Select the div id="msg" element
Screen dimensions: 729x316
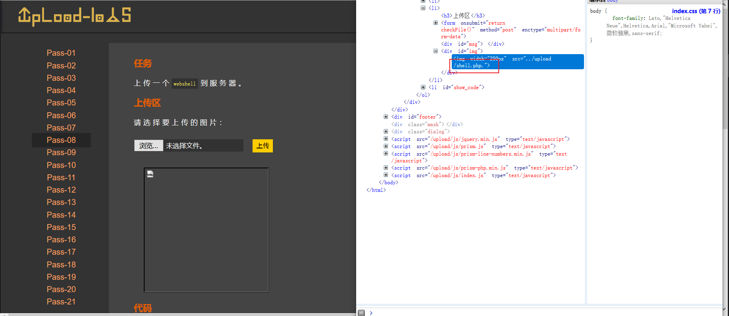[472, 44]
